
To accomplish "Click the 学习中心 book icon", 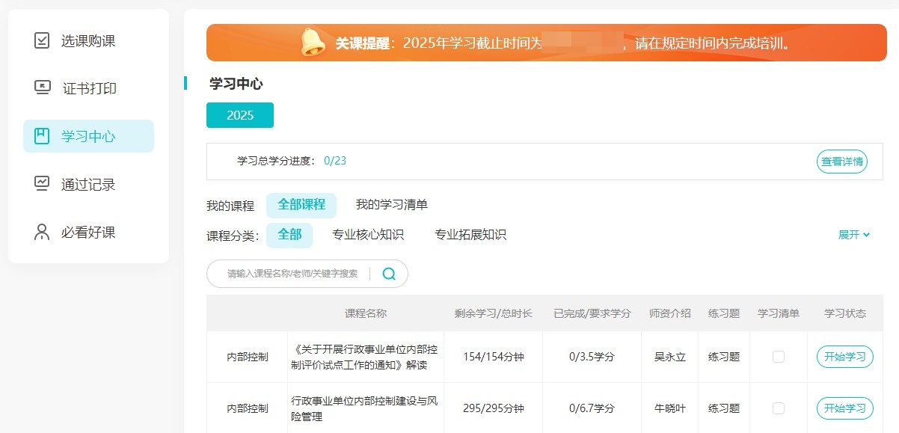I will [43, 136].
